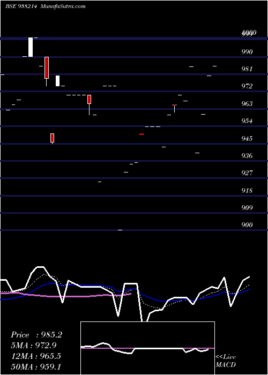Click the 'BSE 988214' ticker label

pyautogui.click(x=21, y=6)
